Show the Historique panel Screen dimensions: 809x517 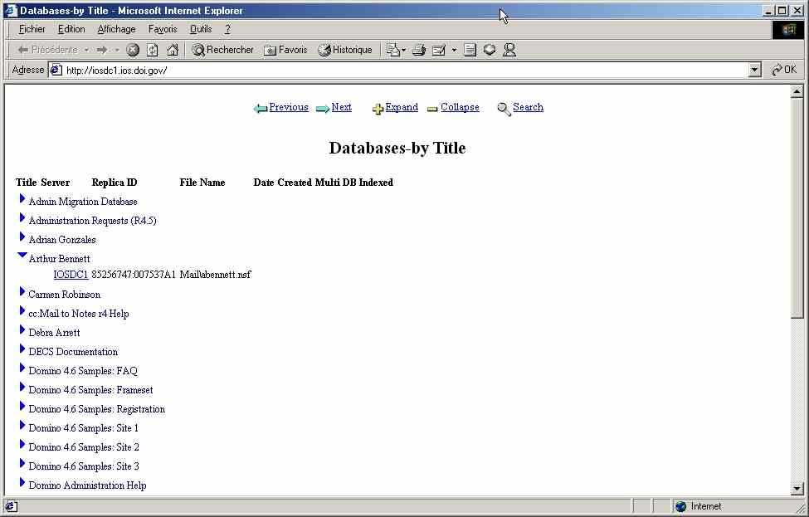click(344, 50)
